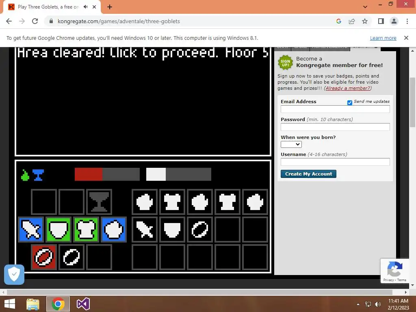The width and height of the screenshot is (416, 312).
Task: Click the blue gauntlet equipped item
Action: pos(114,230)
